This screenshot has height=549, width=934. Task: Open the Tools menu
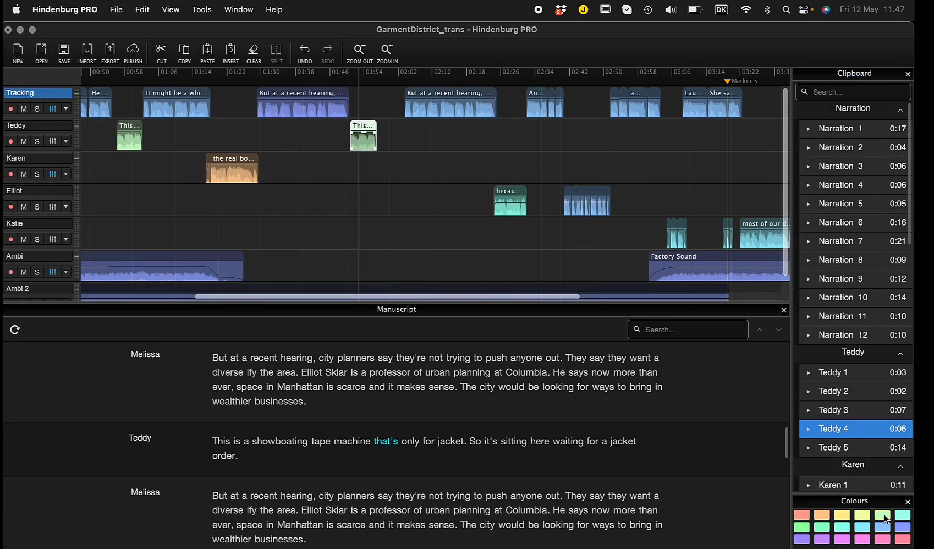point(202,9)
